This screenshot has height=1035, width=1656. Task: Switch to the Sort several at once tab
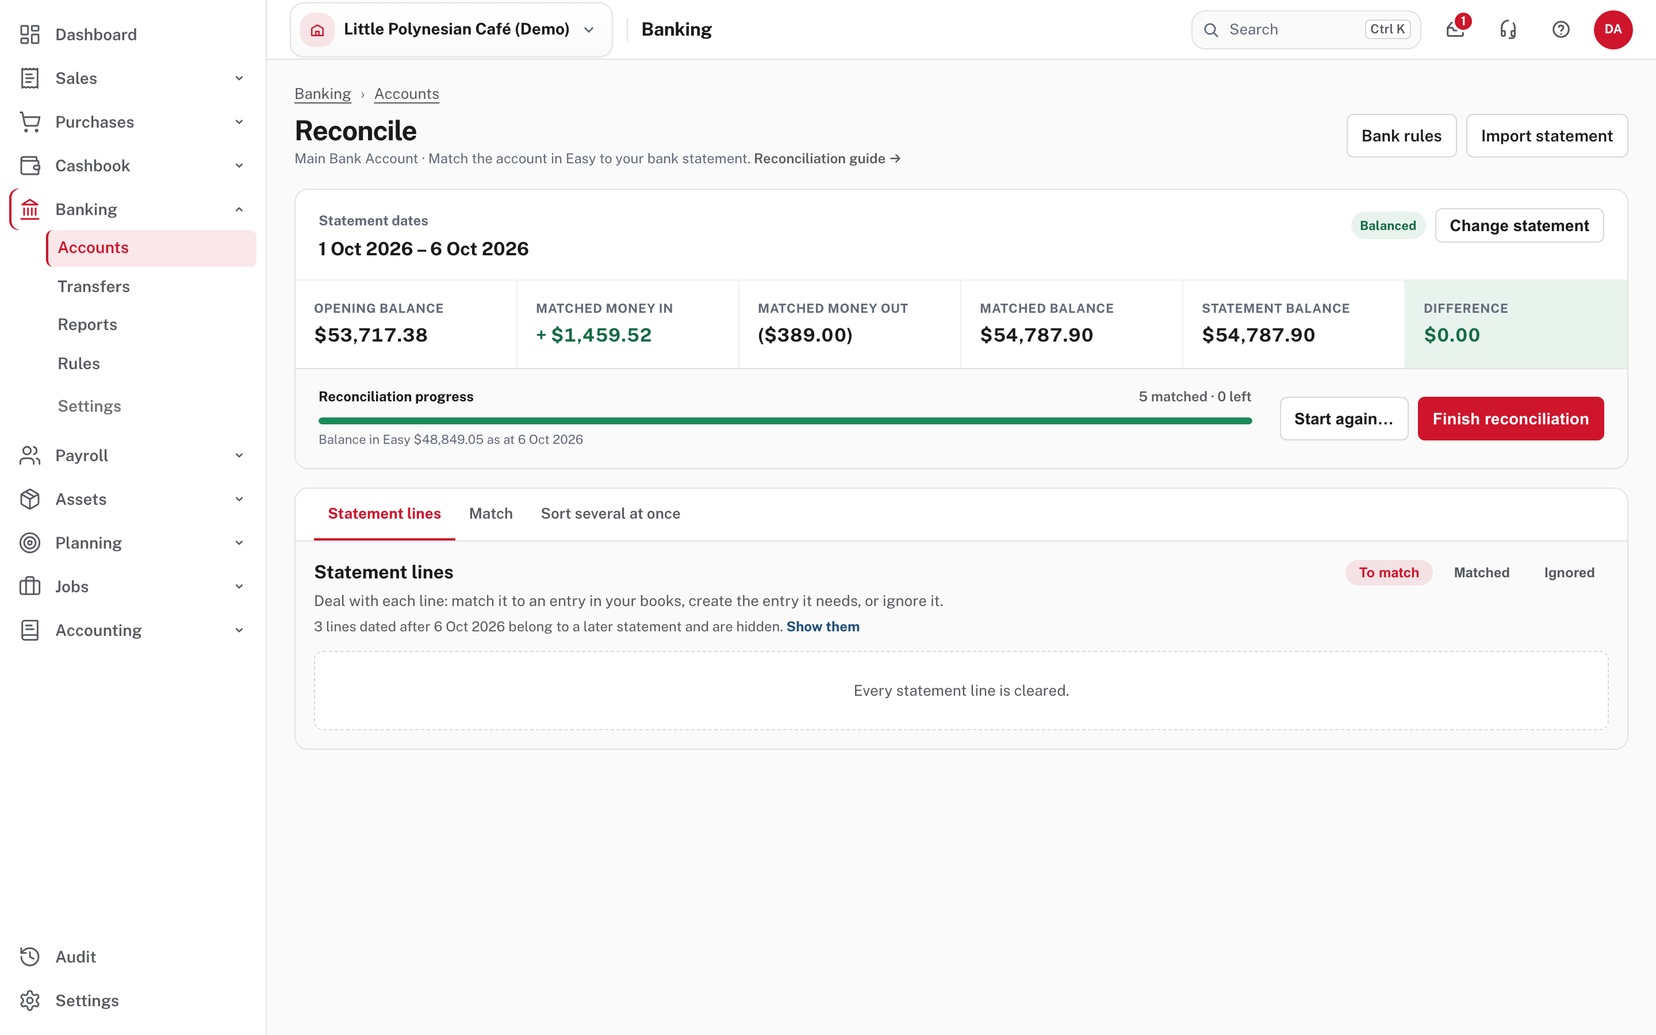tap(611, 514)
